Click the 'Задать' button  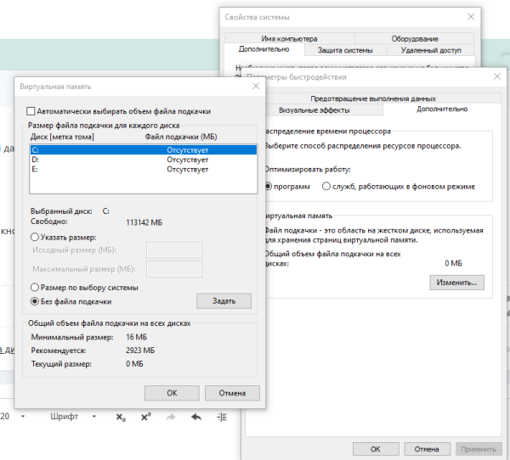click(224, 301)
